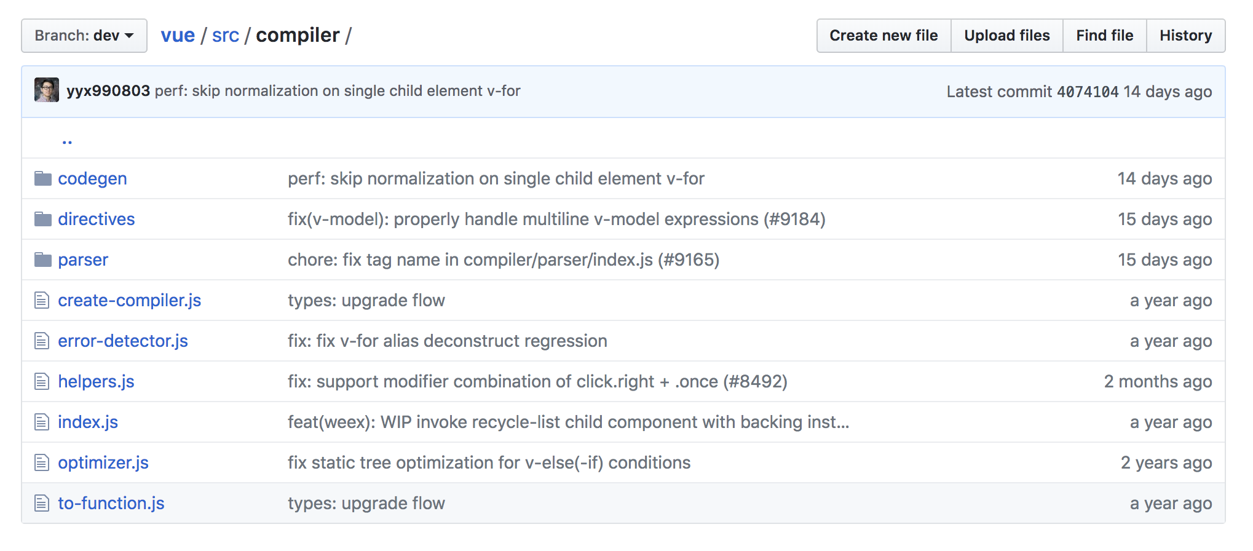Screen dimensions: 1253x551
Task: Click the codegen folder icon
Action: (x=42, y=179)
